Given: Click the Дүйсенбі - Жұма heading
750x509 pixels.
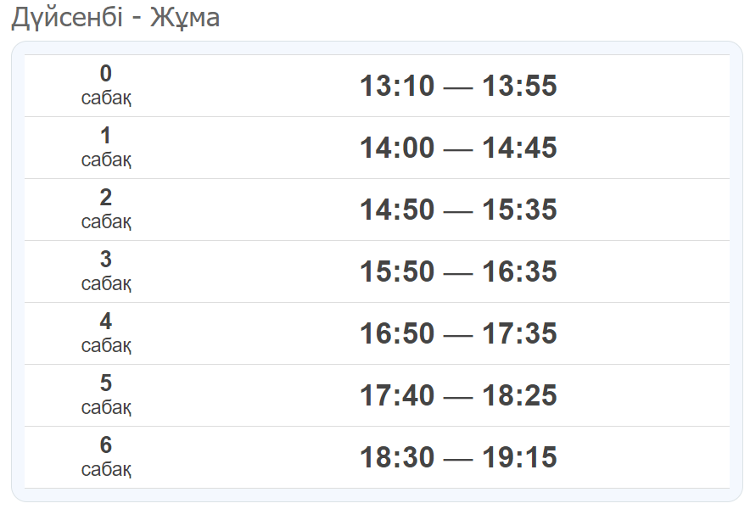Looking at the screenshot, I should click(x=115, y=18).
